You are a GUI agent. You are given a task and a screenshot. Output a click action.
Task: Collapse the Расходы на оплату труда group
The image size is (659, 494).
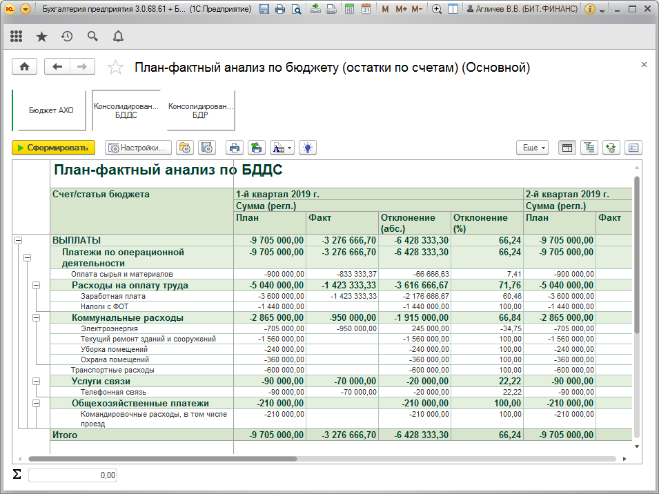pyautogui.click(x=37, y=285)
